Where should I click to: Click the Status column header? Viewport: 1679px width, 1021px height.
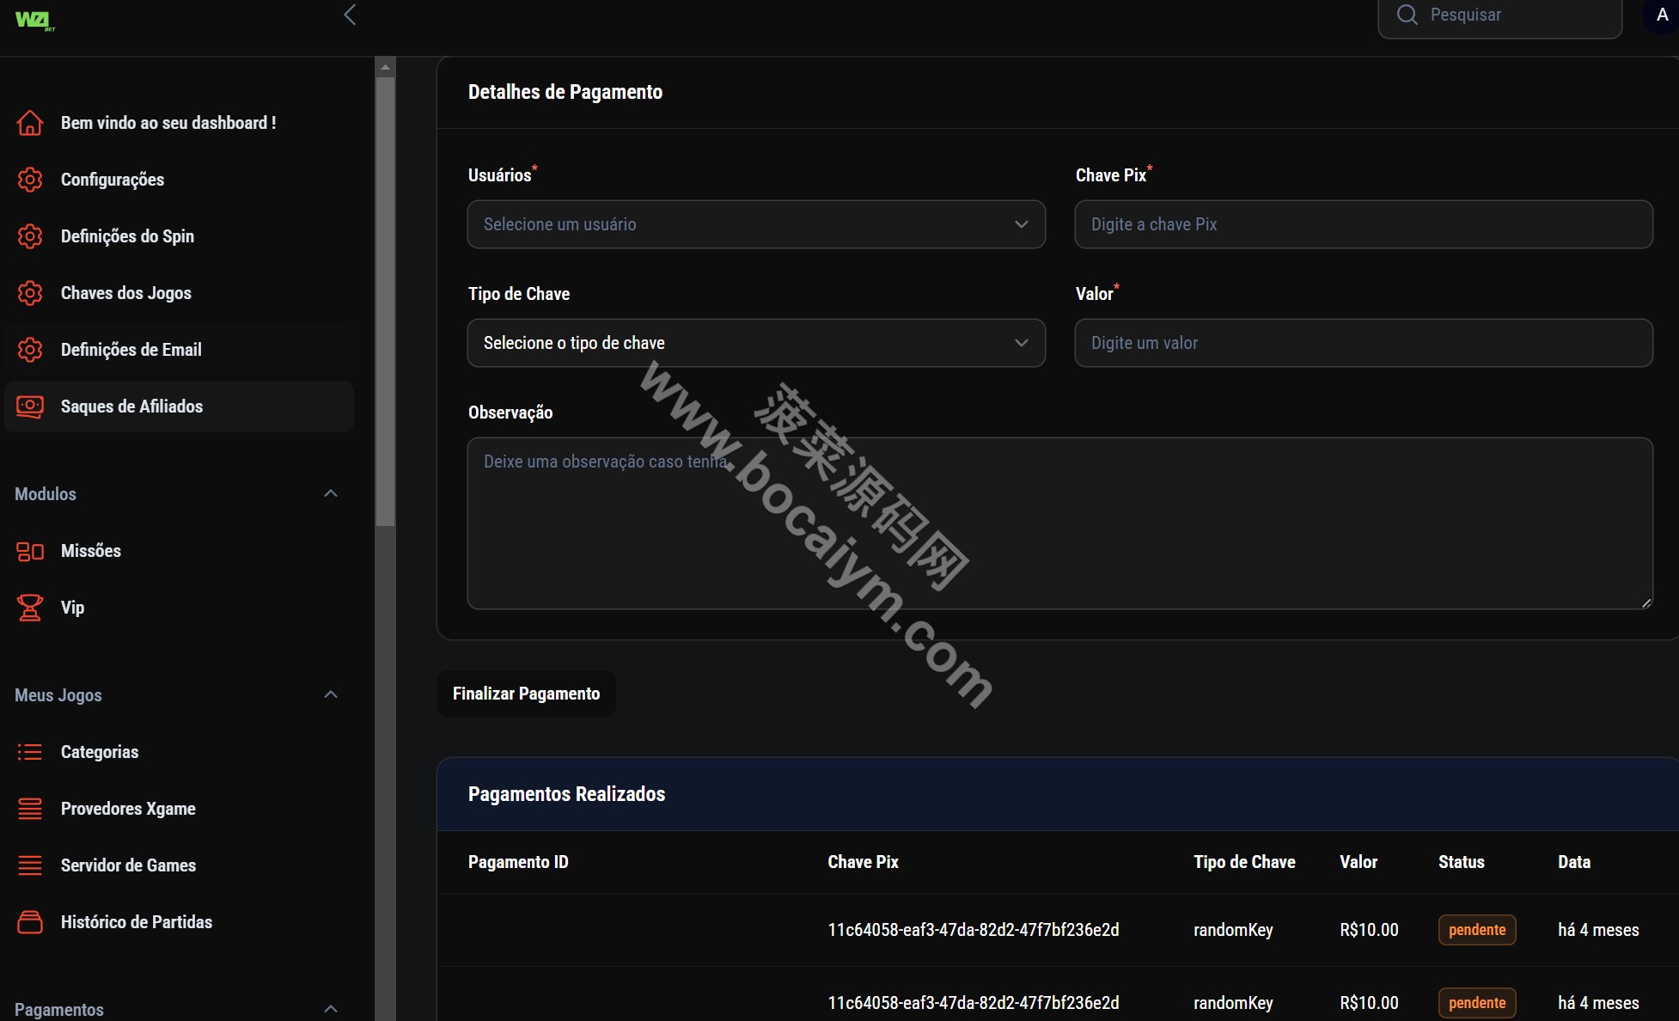pyautogui.click(x=1462, y=862)
